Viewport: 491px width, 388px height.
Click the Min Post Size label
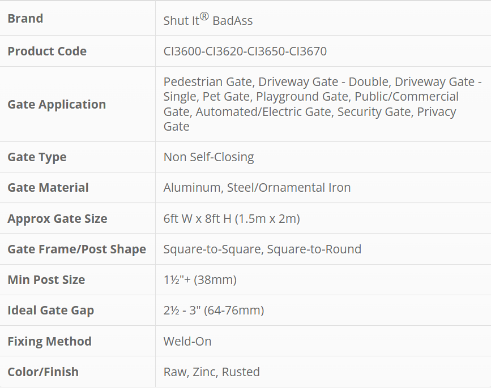(x=46, y=280)
